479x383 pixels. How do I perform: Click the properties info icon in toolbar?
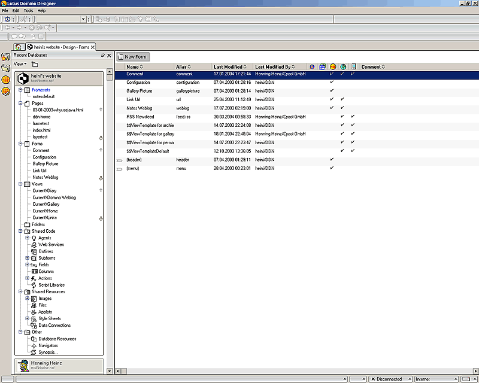coord(8,19)
